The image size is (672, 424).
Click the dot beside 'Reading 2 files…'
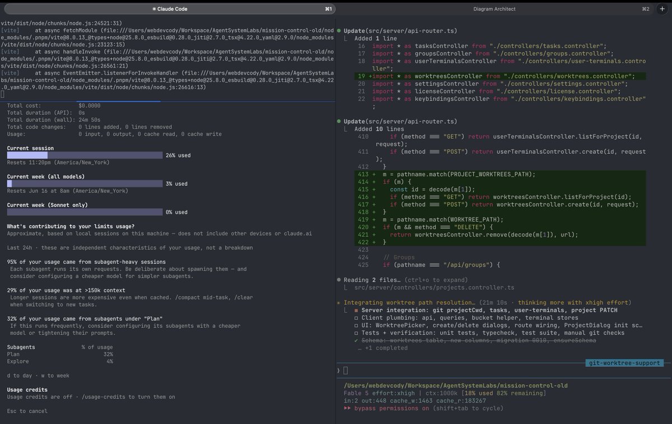pos(339,280)
